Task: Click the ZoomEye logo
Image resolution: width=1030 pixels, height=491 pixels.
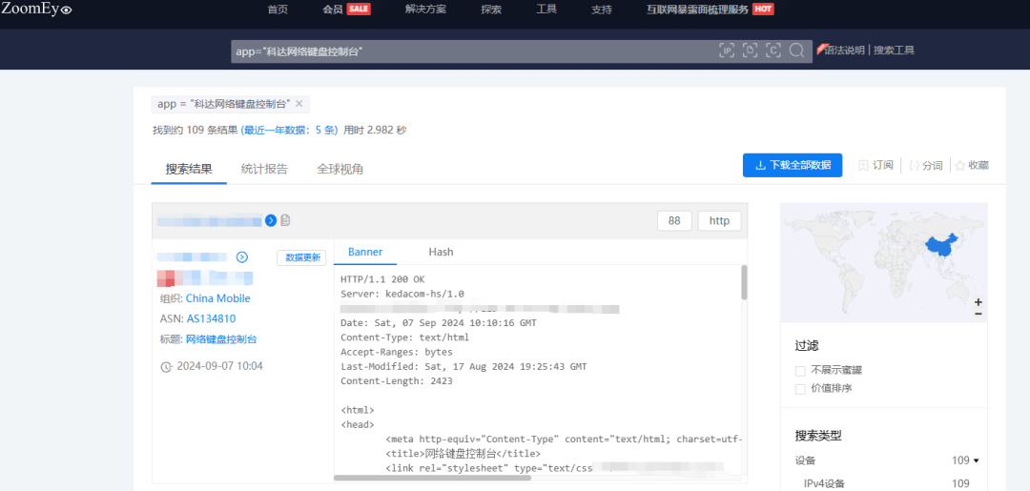Action: [x=37, y=8]
